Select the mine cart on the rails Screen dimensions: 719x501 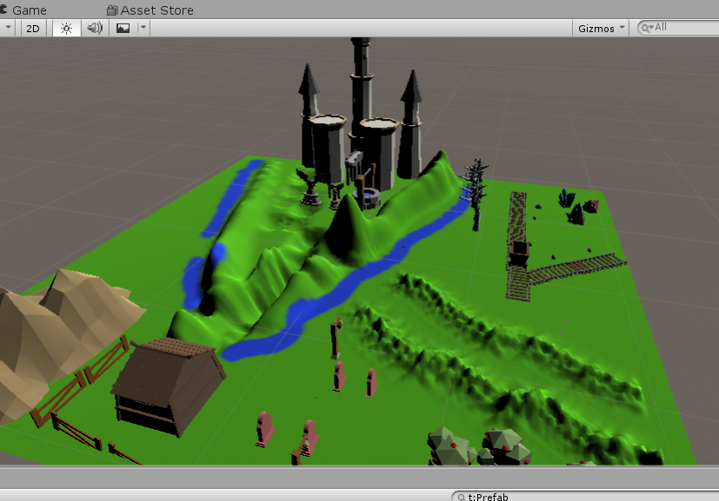(x=519, y=254)
